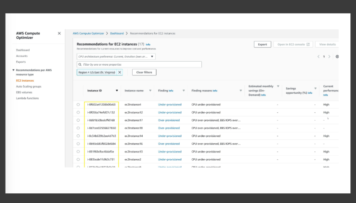Select radio button for ec2Instance2
The width and height of the screenshot is (356, 203).
(x=78, y=159)
